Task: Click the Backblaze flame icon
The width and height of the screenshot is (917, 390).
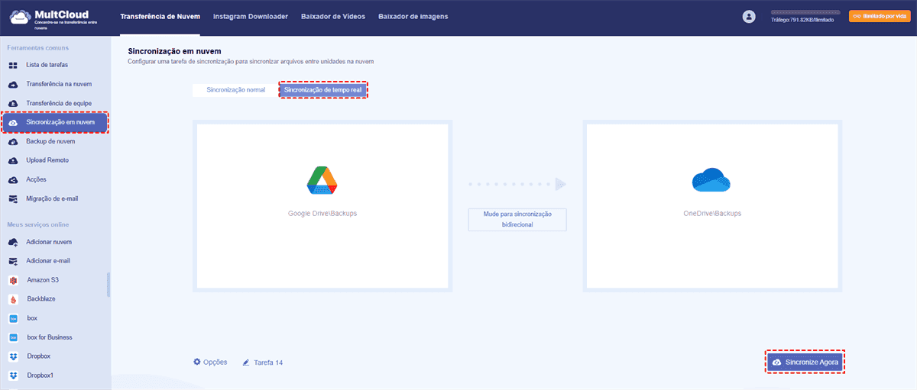Action: (13, 299)
